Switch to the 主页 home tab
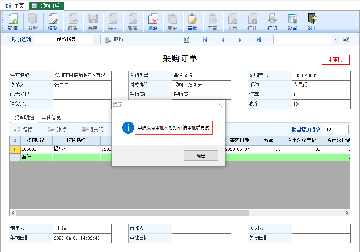Image resolution: width=360 pixels, height=252 pixels. coord(14,6)
